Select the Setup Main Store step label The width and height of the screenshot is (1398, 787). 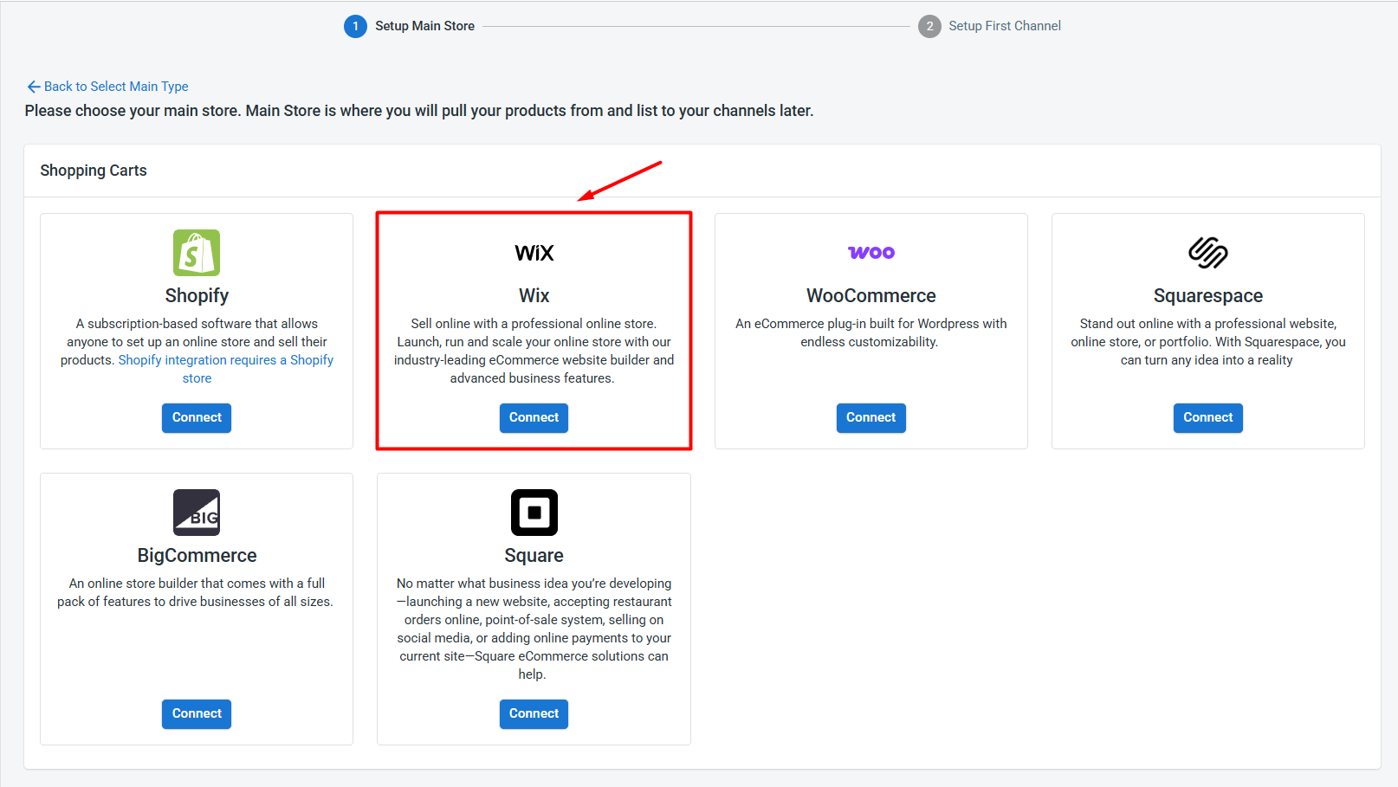(424, 26)
